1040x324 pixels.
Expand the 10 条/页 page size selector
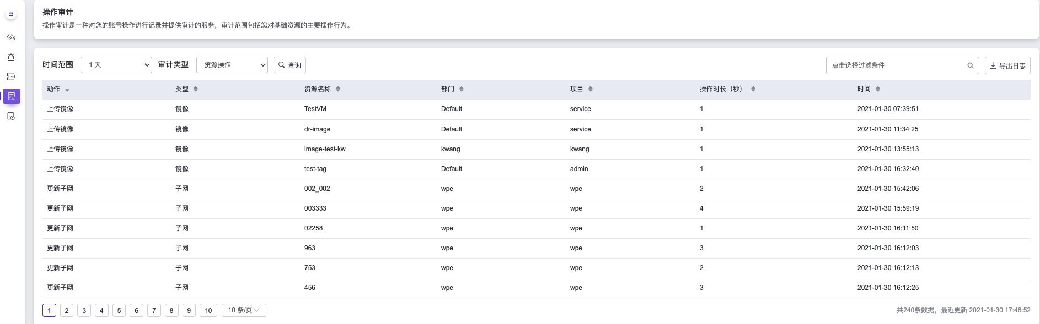click(244, 310)
